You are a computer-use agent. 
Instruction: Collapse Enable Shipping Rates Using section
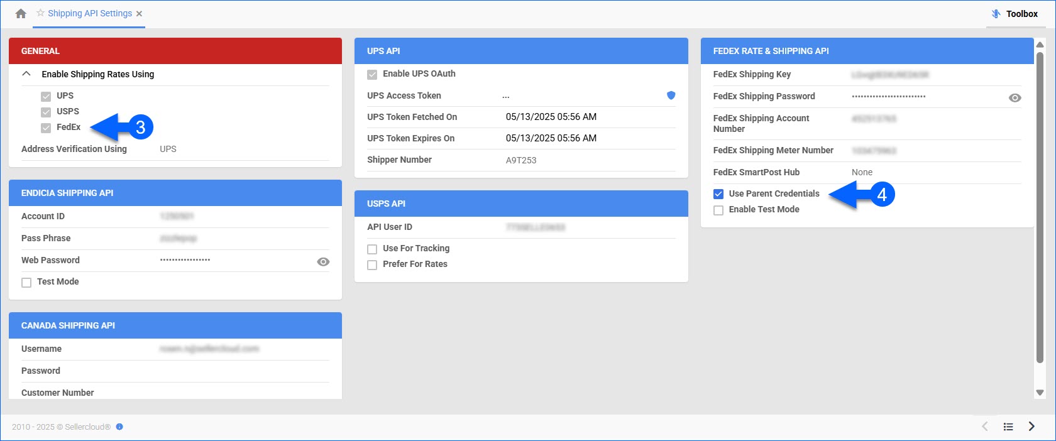click(26, 73)
